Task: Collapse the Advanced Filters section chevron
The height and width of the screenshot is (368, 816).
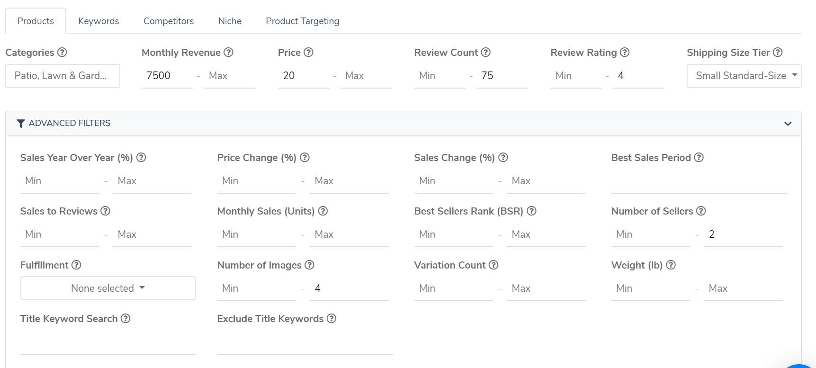Action: pyautogui.click(x=788, y=124)
